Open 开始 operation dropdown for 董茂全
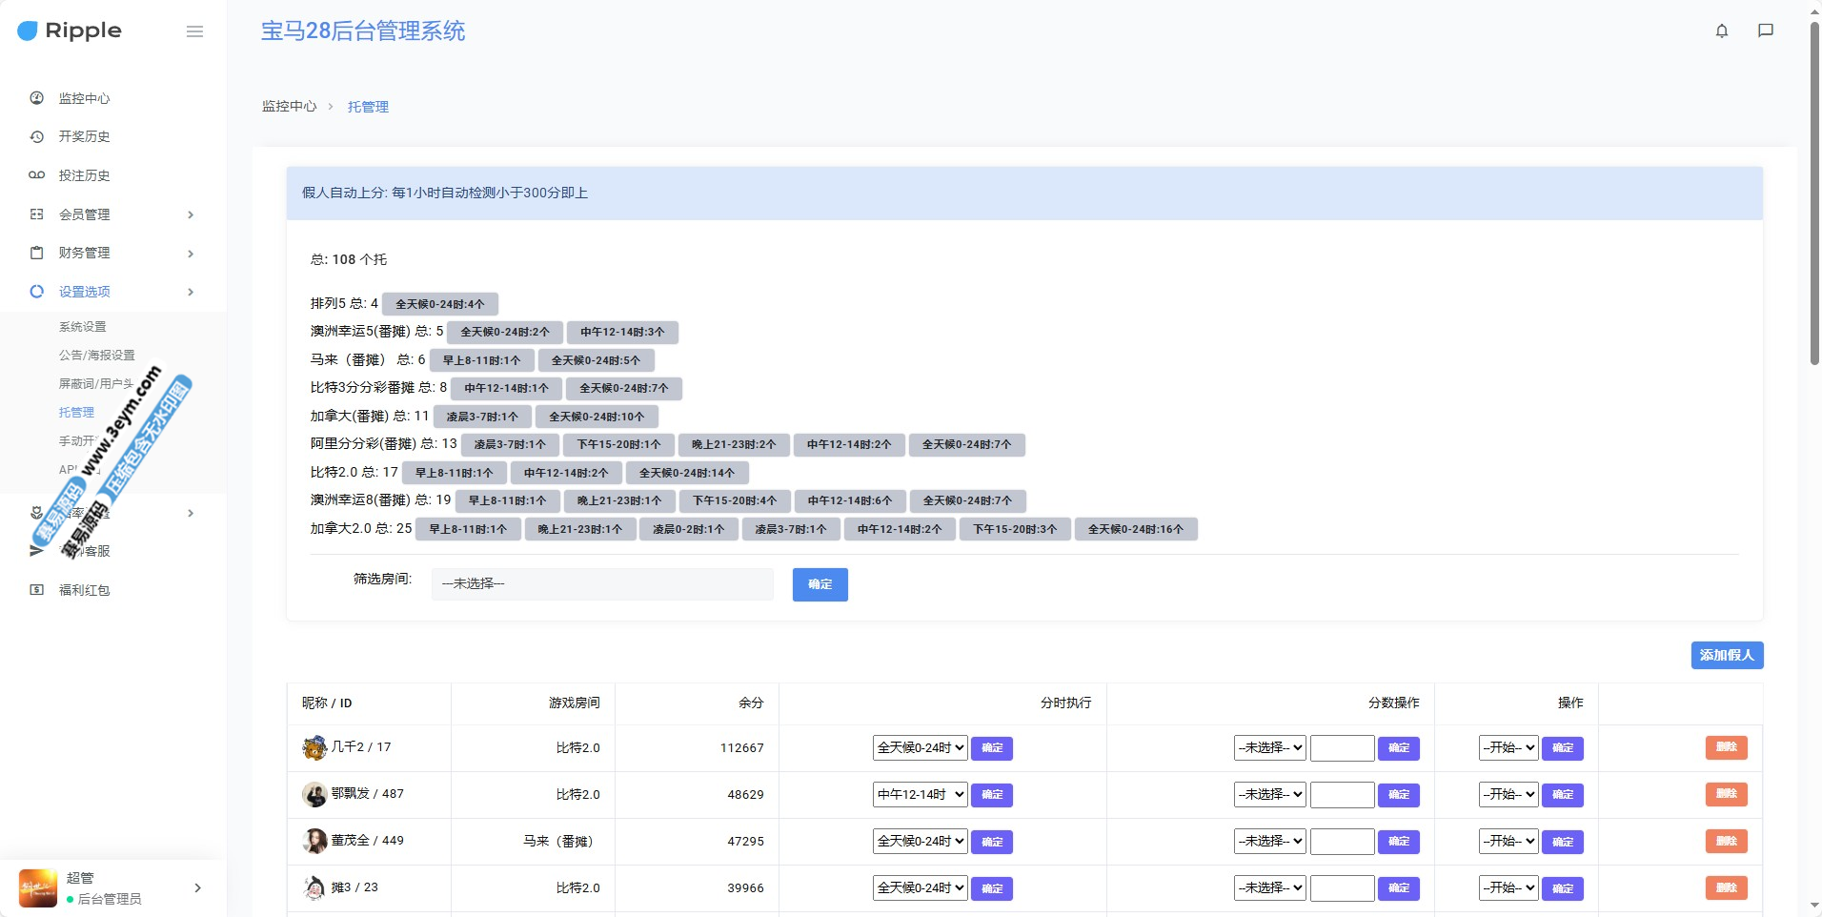 click(1508, 841)
